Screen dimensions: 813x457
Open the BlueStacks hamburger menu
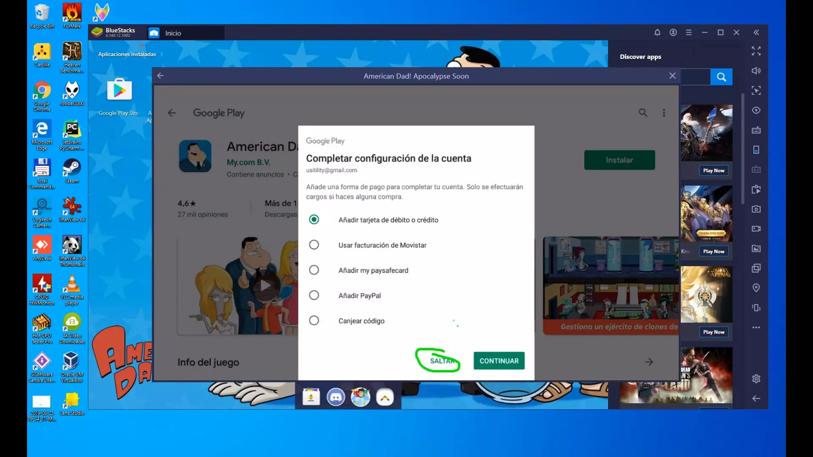[x=689, y=33]
